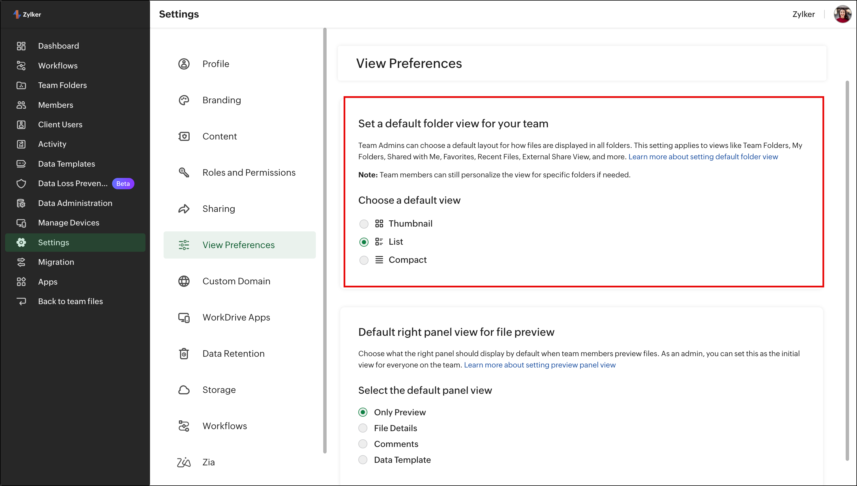Click the Dashboard grid icon in sidebar
857x486 pixels.
(x=21, y=46)
